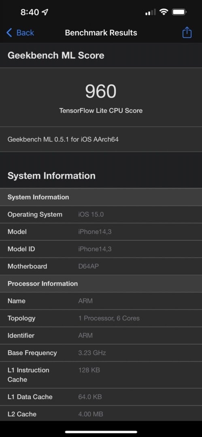Tap the TensorFlow Lite CPU Score label
Screen dimensions: 202x437
(x=101, y=110)
